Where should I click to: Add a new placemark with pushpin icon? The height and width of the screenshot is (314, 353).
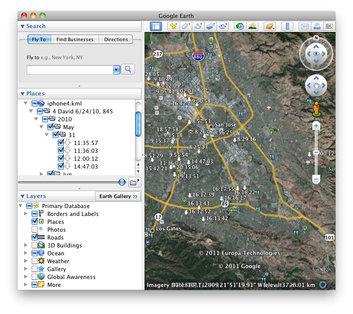173,26
